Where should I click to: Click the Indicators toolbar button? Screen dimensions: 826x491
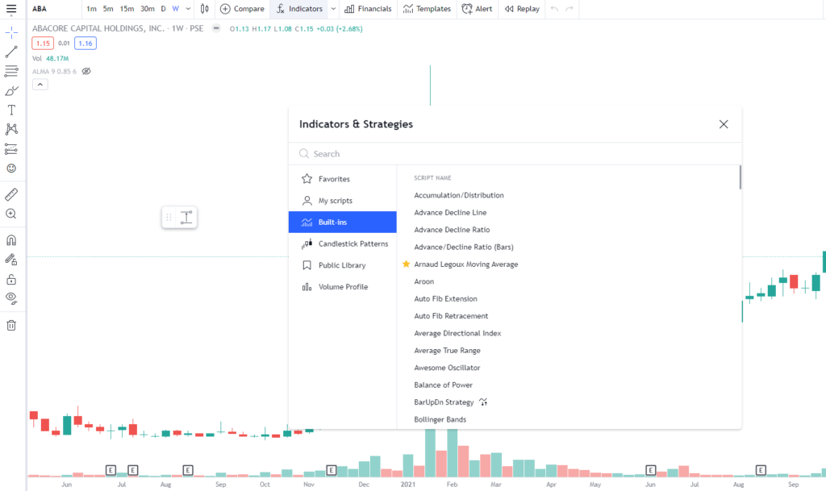[299, 9]
